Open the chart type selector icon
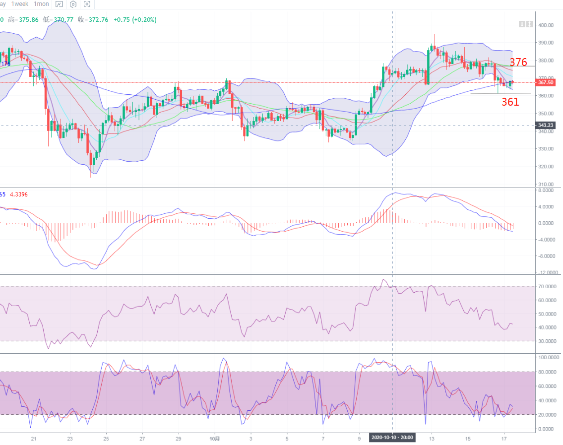Image resolution: width=563 pixels, height=445 pixels. (59, 4)
